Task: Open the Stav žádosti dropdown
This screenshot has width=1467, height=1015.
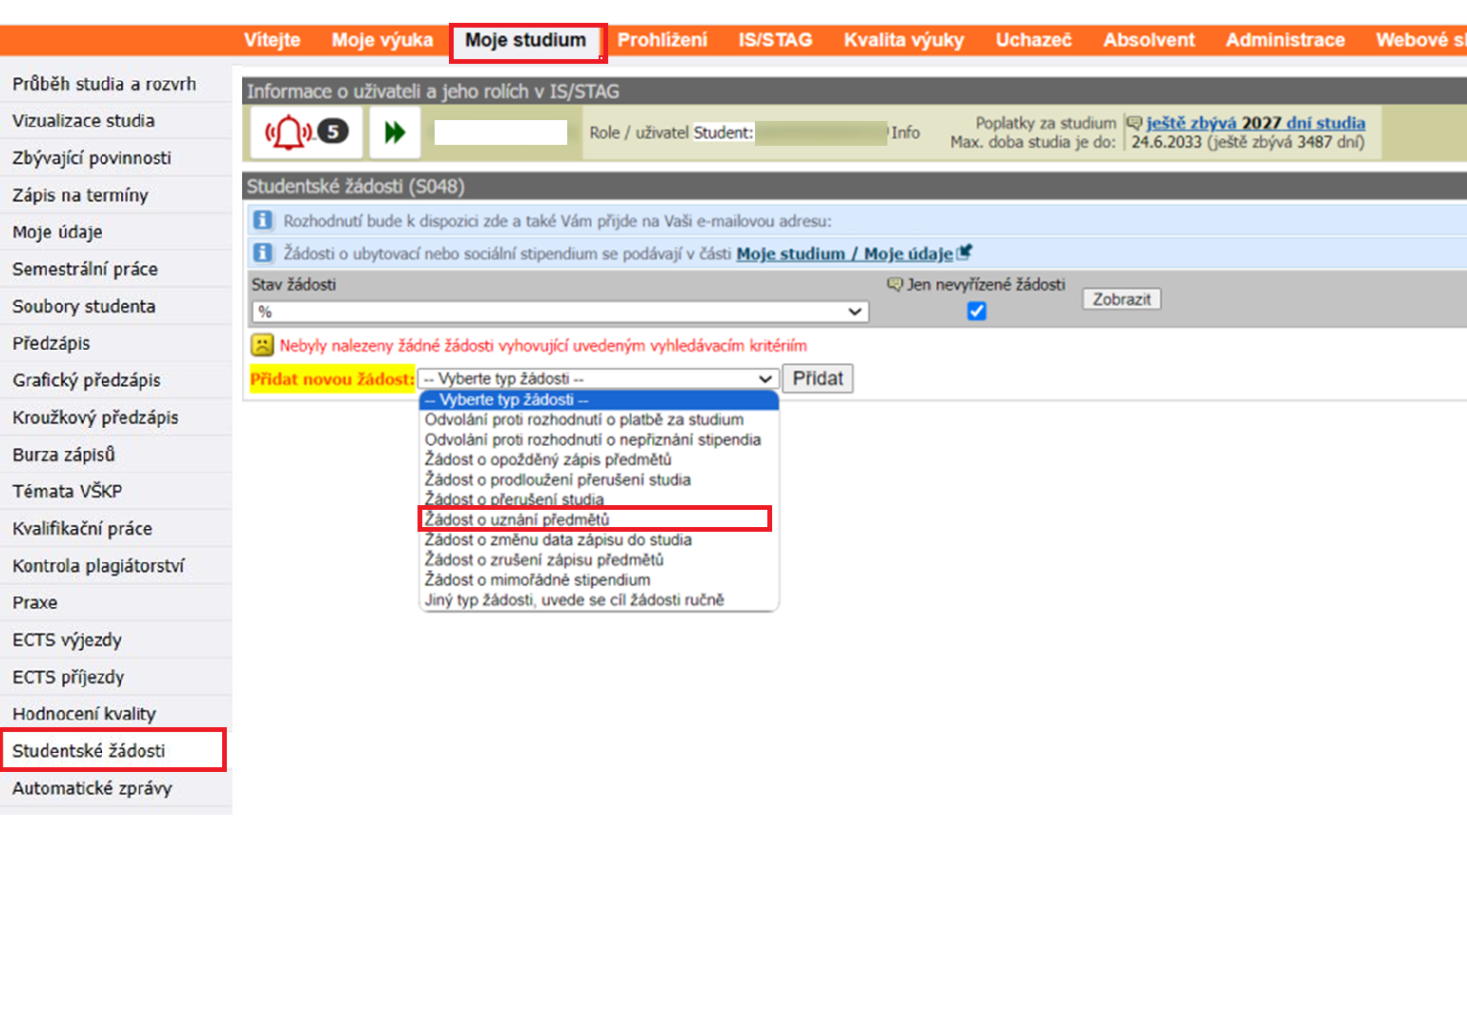Action: tap(560, 312)
